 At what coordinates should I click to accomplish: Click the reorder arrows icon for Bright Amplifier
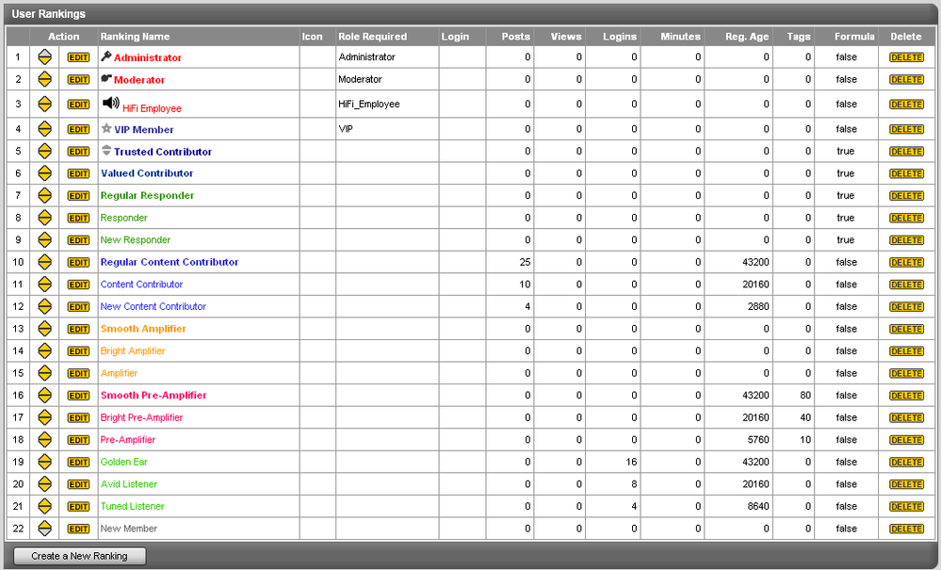click(x=44, y=351)
